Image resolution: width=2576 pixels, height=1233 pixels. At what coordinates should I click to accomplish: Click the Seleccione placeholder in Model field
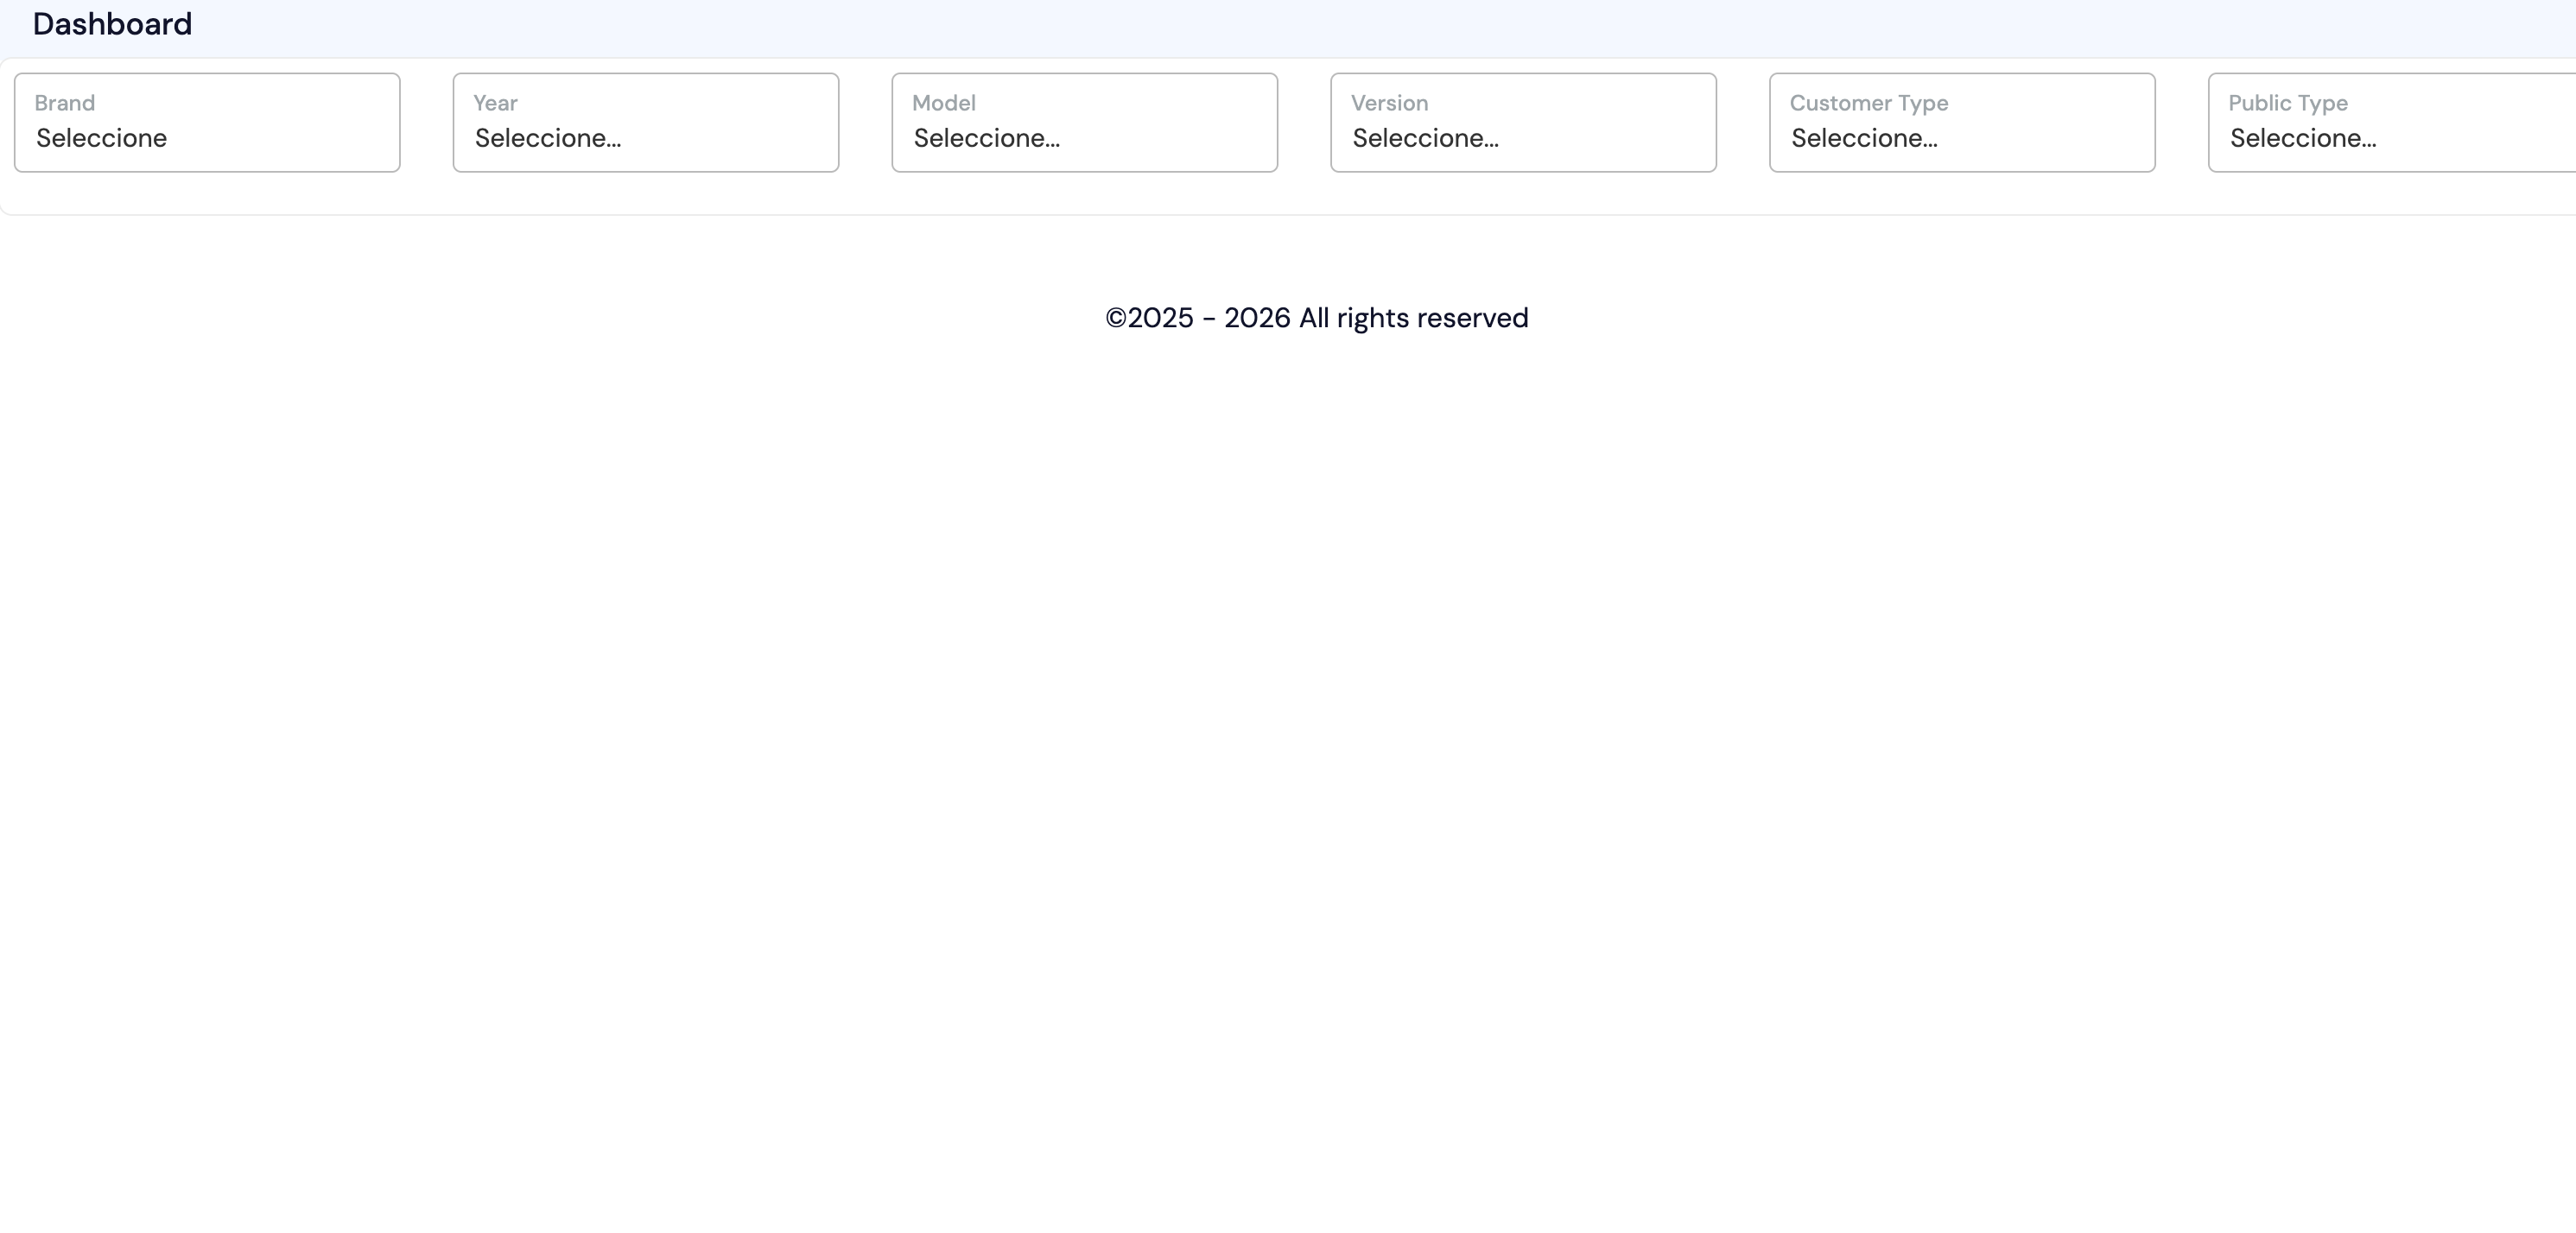tap(986, 139)
